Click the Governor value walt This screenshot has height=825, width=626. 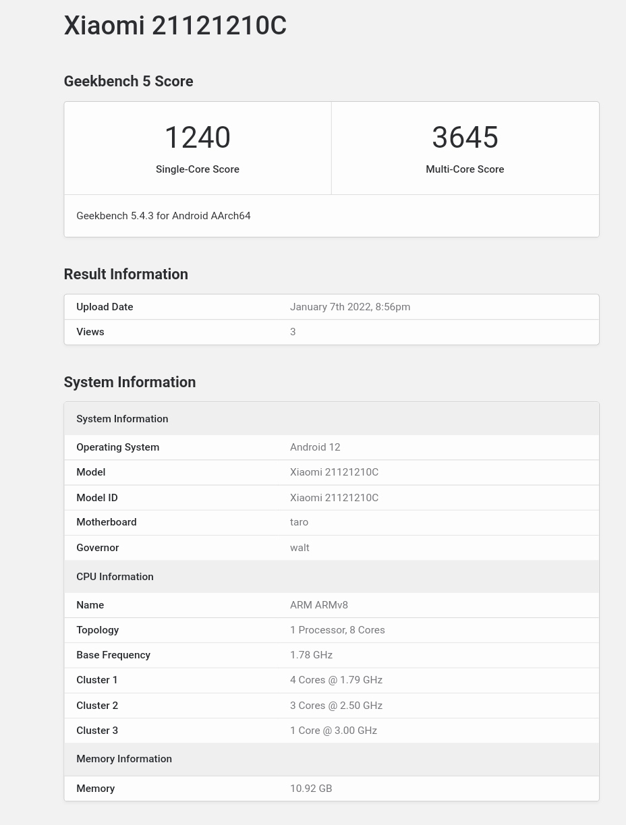pos(300,548)
